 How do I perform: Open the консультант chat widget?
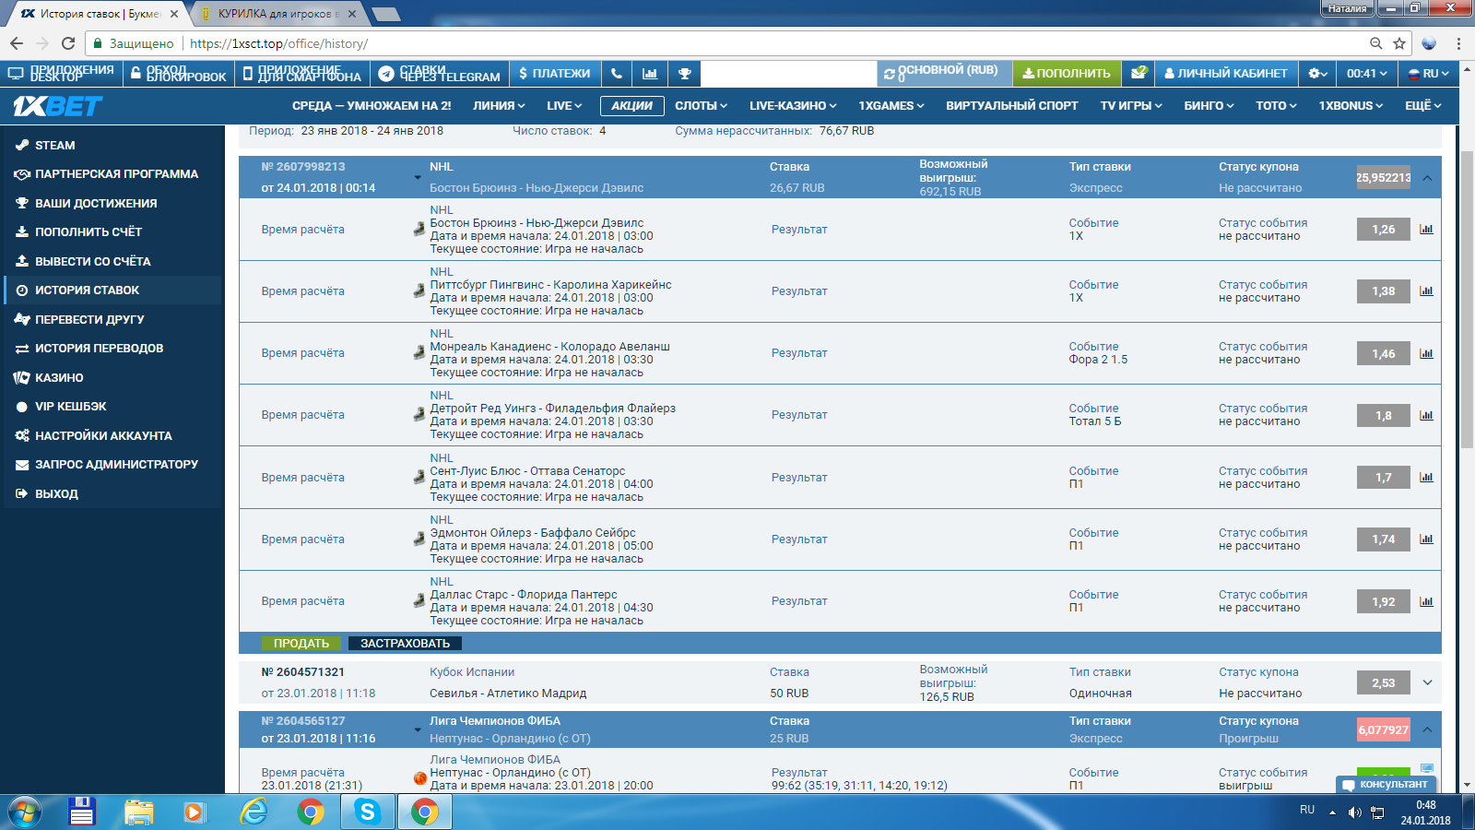pos(1386,785)
